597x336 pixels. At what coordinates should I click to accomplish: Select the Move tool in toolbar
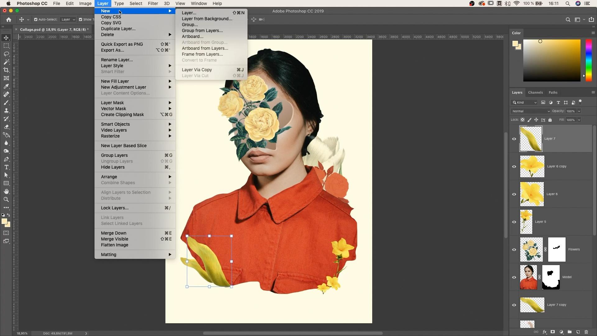[x=6, y=37]
